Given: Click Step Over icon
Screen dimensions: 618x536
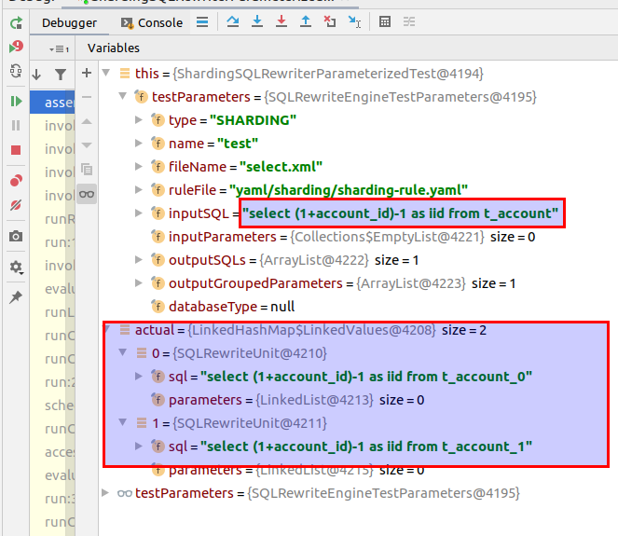Looking at the screenshot, I should click(x=233, y=21).
